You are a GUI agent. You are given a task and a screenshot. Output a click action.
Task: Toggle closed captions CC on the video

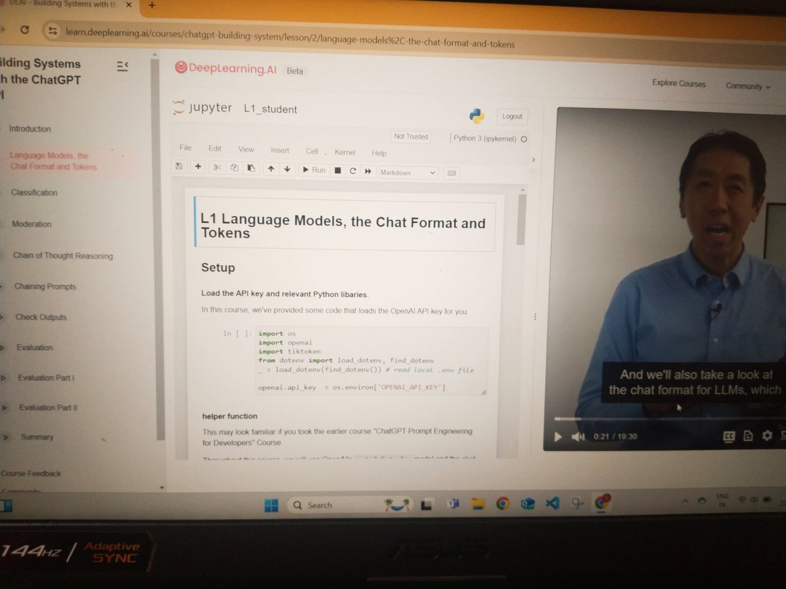pos(729,436)
